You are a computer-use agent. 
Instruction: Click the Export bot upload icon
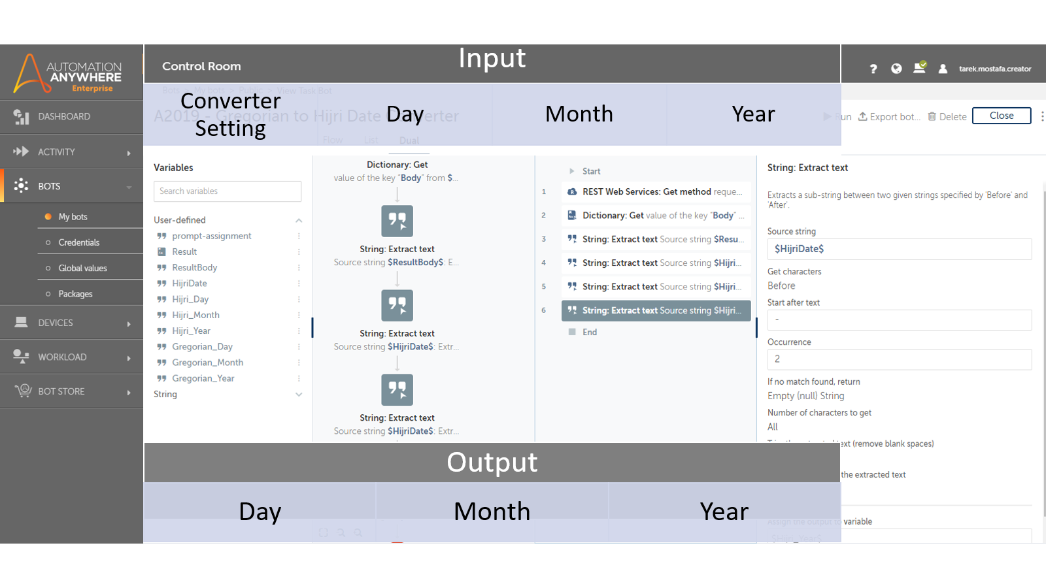tap(863, 116)
